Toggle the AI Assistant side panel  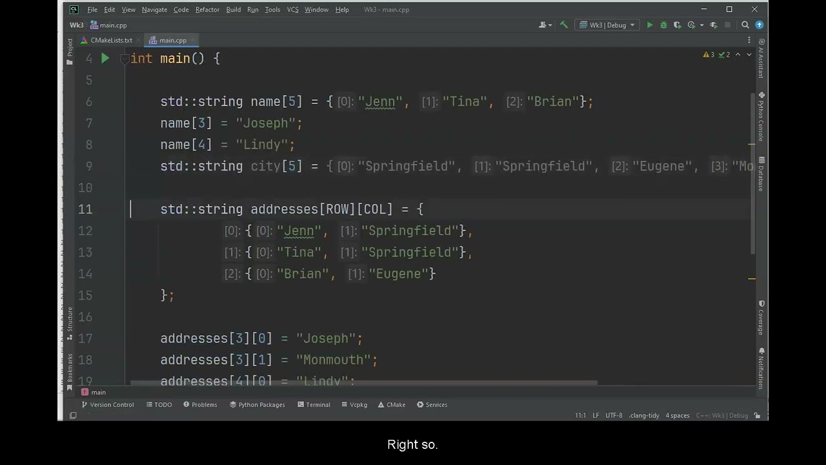click(x=761, y=58)
